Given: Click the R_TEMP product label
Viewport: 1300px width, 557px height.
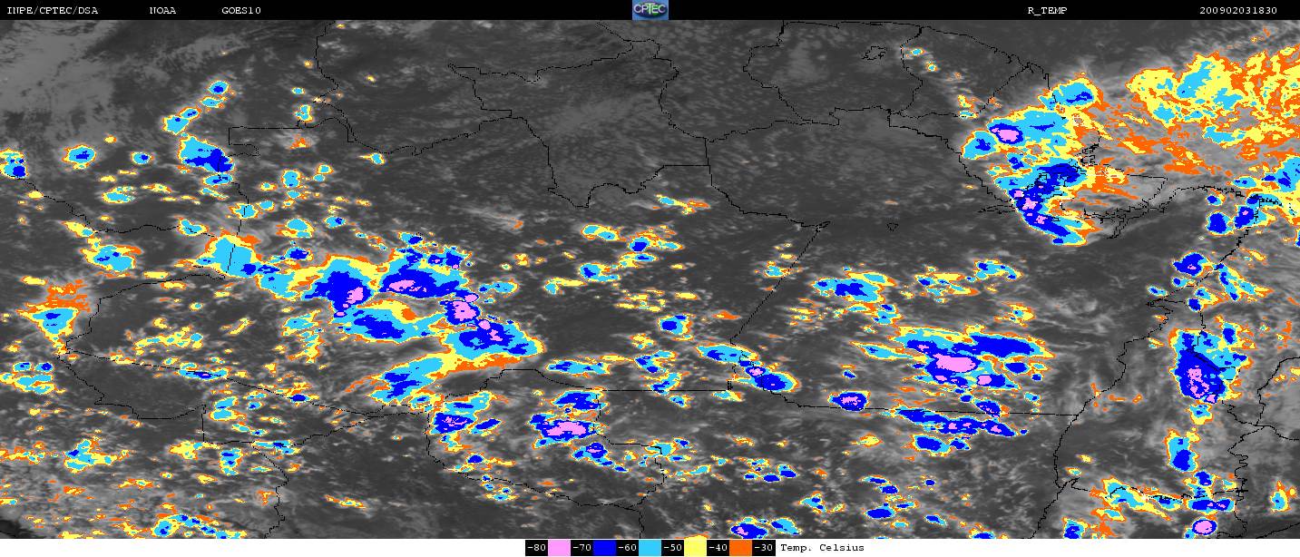Looking at the screenshot, I should [1047, 11].
